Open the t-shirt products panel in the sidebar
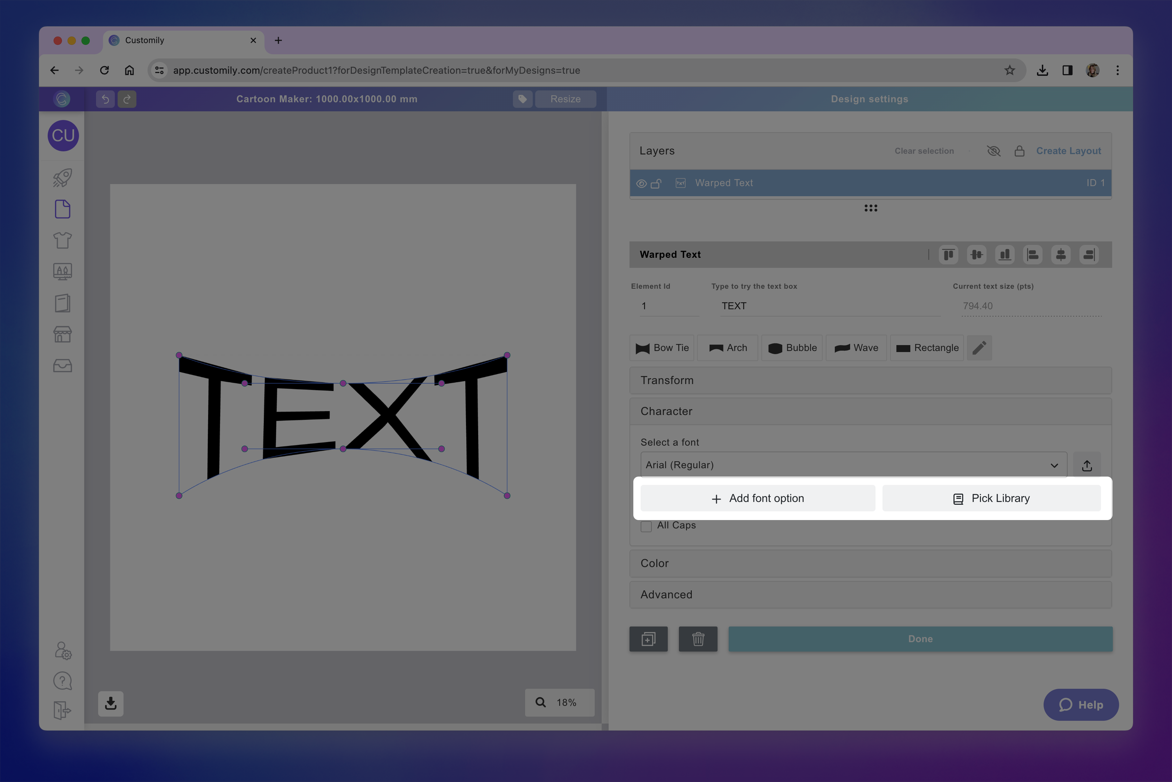Screen dimensions: 1172x782 click(x=62, y=240)
